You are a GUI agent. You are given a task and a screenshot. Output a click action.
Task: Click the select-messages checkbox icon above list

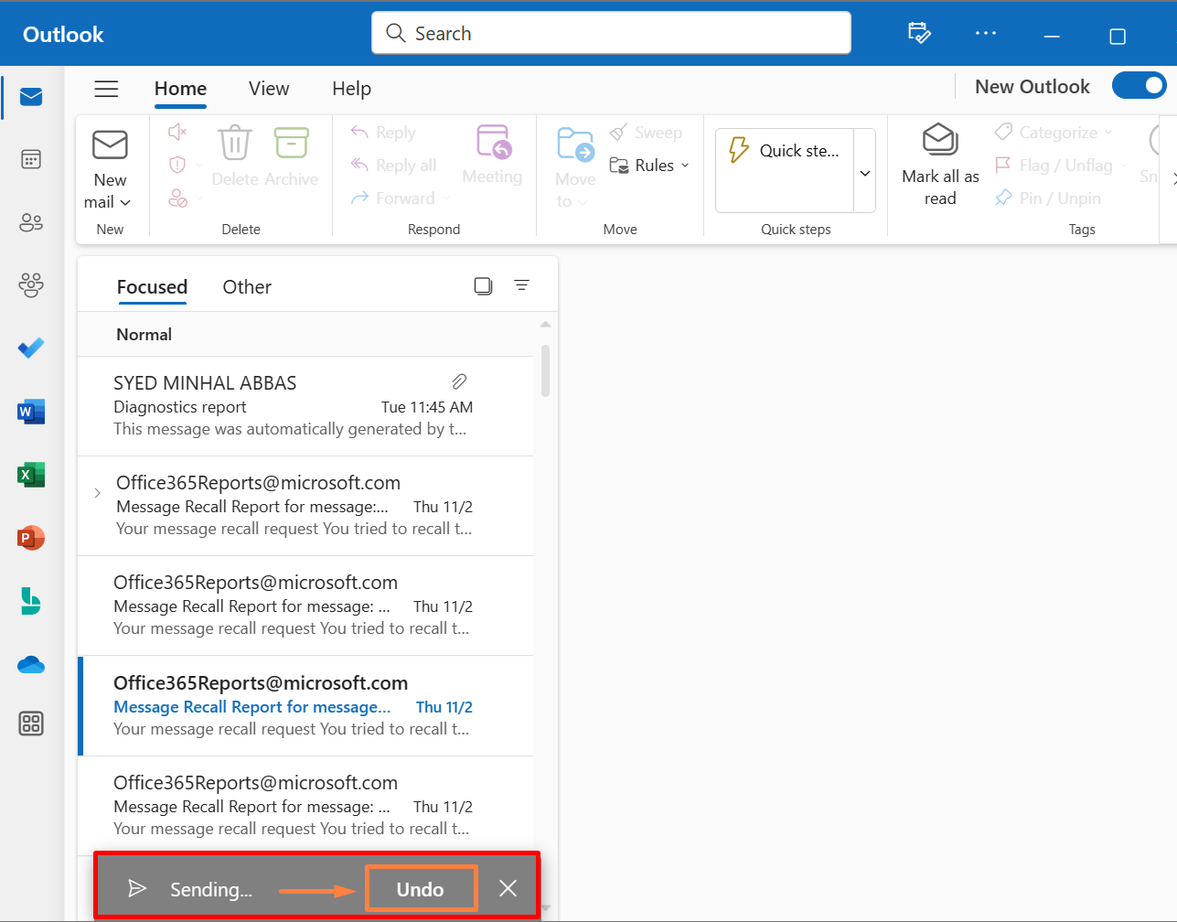(x=483, y=286)
